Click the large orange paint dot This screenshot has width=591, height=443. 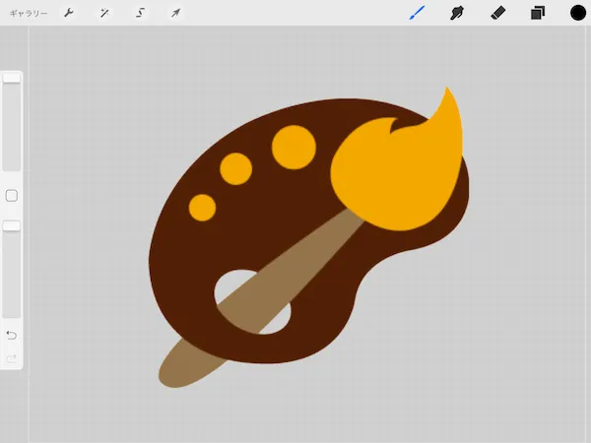(x=294, y=148)
